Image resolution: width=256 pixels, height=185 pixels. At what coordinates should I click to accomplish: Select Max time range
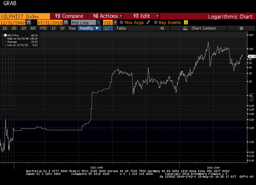[x=72, y=28]
